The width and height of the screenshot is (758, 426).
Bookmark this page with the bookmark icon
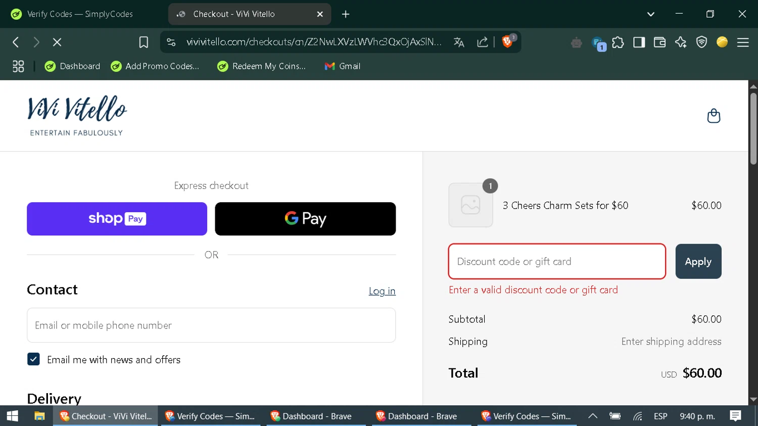(144, 42)
